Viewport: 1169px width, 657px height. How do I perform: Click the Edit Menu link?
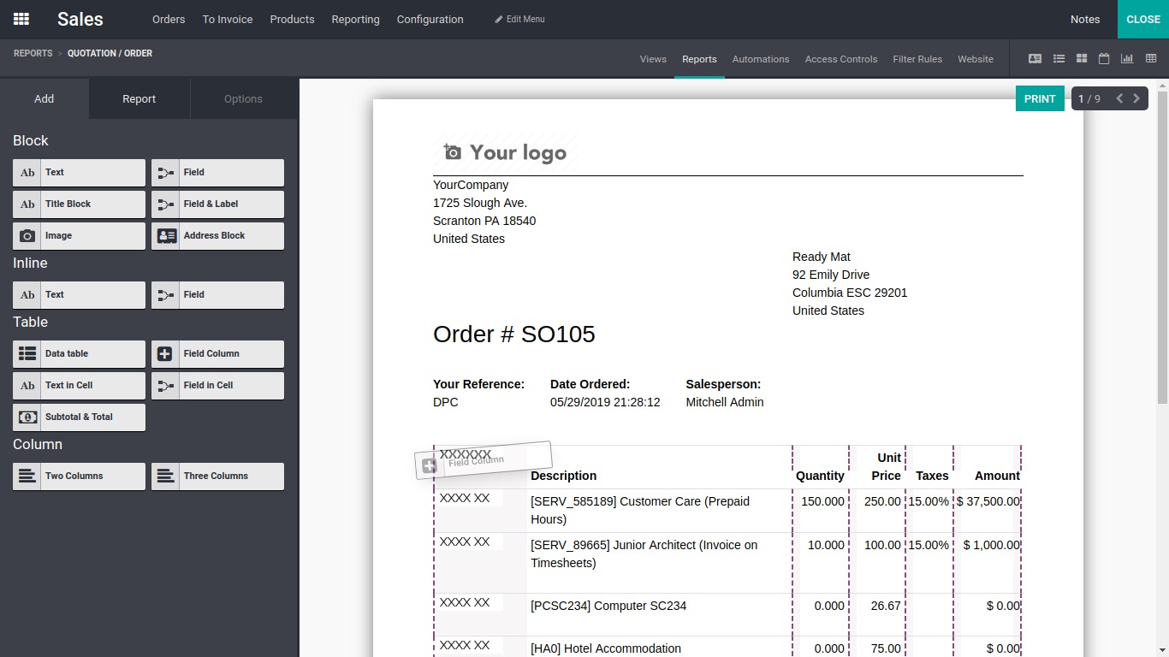coord(519,19)
